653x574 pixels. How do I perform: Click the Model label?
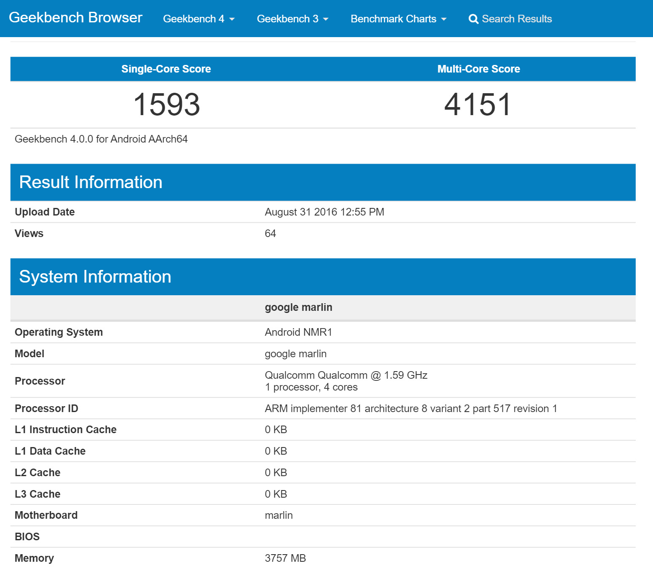click(x=30, y=354)
